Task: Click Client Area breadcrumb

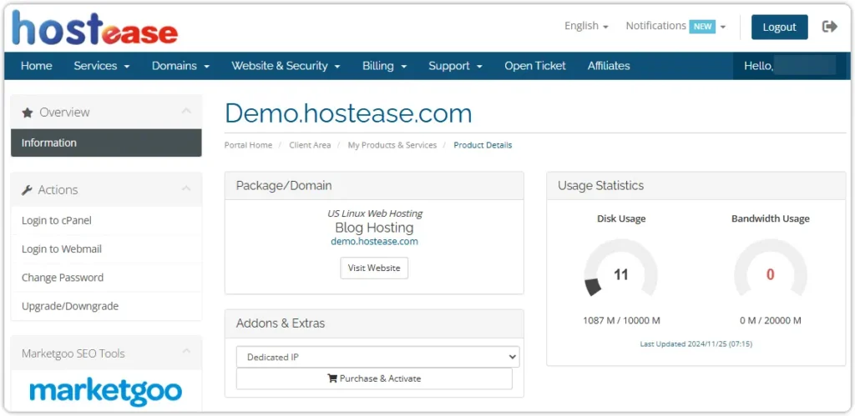Action: pyautogui.click(x=310, y=145)
